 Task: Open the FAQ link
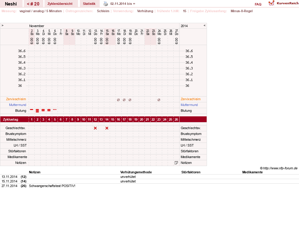coord(258,4)
